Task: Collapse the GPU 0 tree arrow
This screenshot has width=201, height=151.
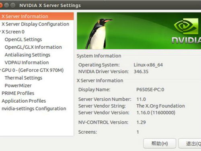Action: coord(0,70)
